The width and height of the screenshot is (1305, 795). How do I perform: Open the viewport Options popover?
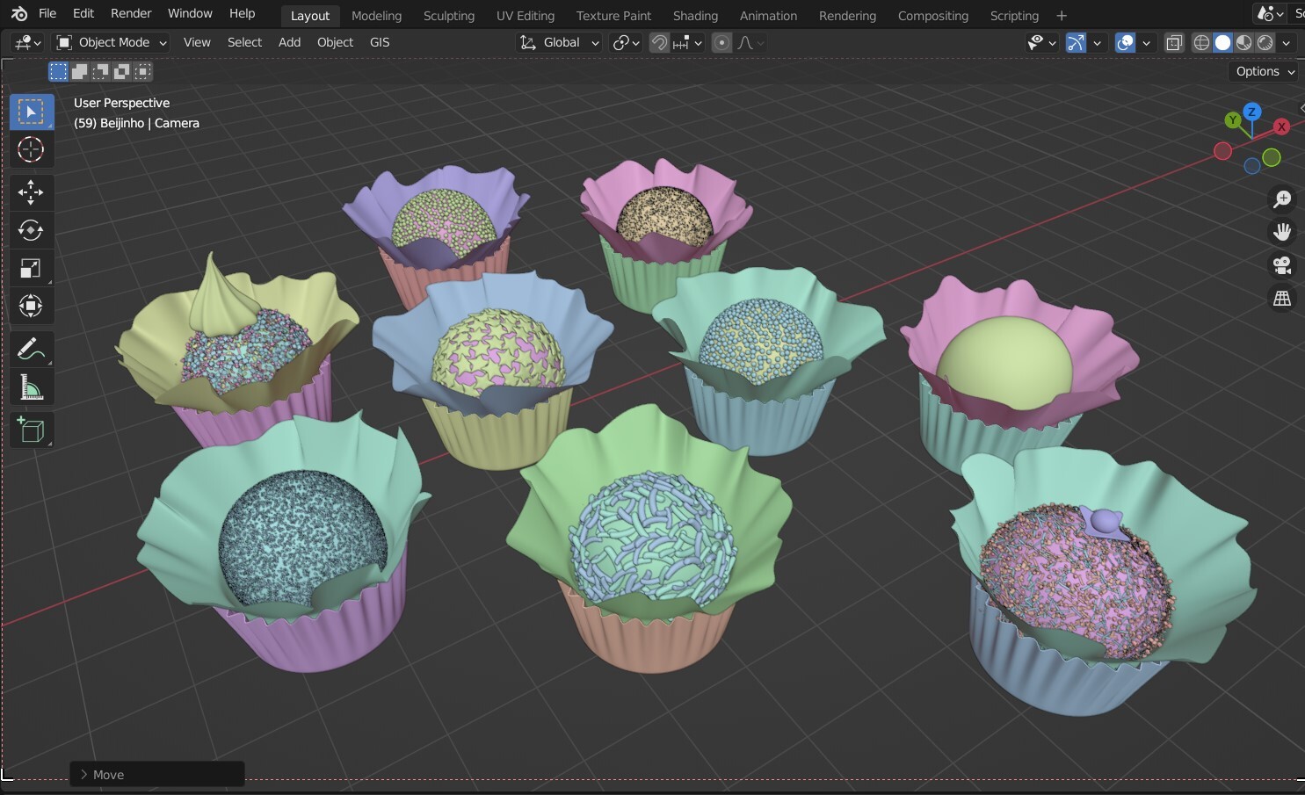[1265, 71]
